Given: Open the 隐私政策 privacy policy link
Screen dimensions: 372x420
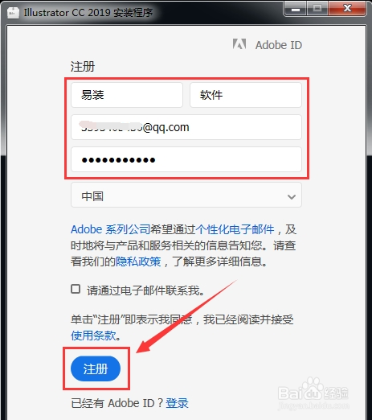Looking at the screenshot, I should [x=138, y=261].
